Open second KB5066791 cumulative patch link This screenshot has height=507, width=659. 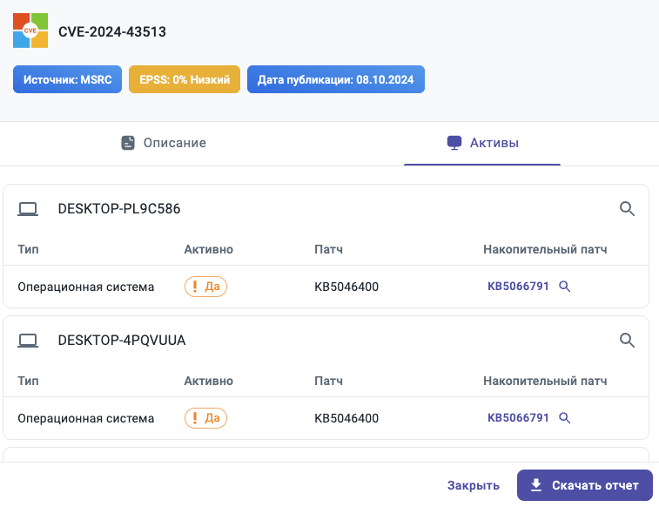point(518,418)
